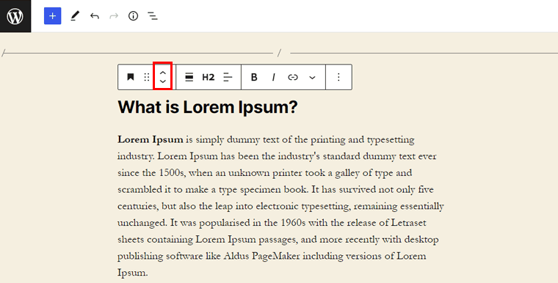
Task: Move heading block up
Action: [x=163, y=72]
